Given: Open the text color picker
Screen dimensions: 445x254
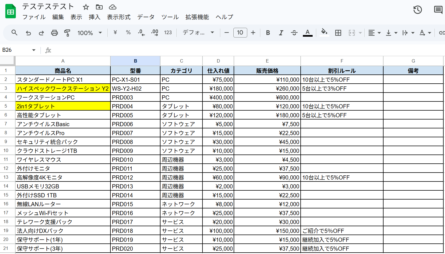Looking at the screenshot, I should pos(308,33).
